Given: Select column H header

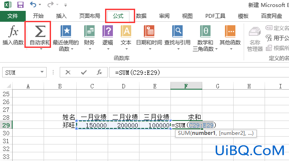Looking at the screenshot, I should [249, 86].
